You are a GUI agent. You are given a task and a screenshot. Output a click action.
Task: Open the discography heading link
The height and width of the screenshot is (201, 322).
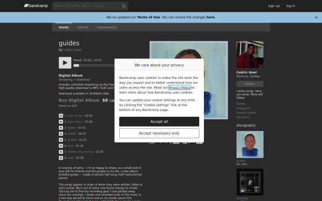pos(246,125)
